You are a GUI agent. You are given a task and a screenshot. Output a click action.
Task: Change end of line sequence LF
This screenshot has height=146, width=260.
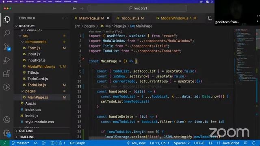(210, 143)
